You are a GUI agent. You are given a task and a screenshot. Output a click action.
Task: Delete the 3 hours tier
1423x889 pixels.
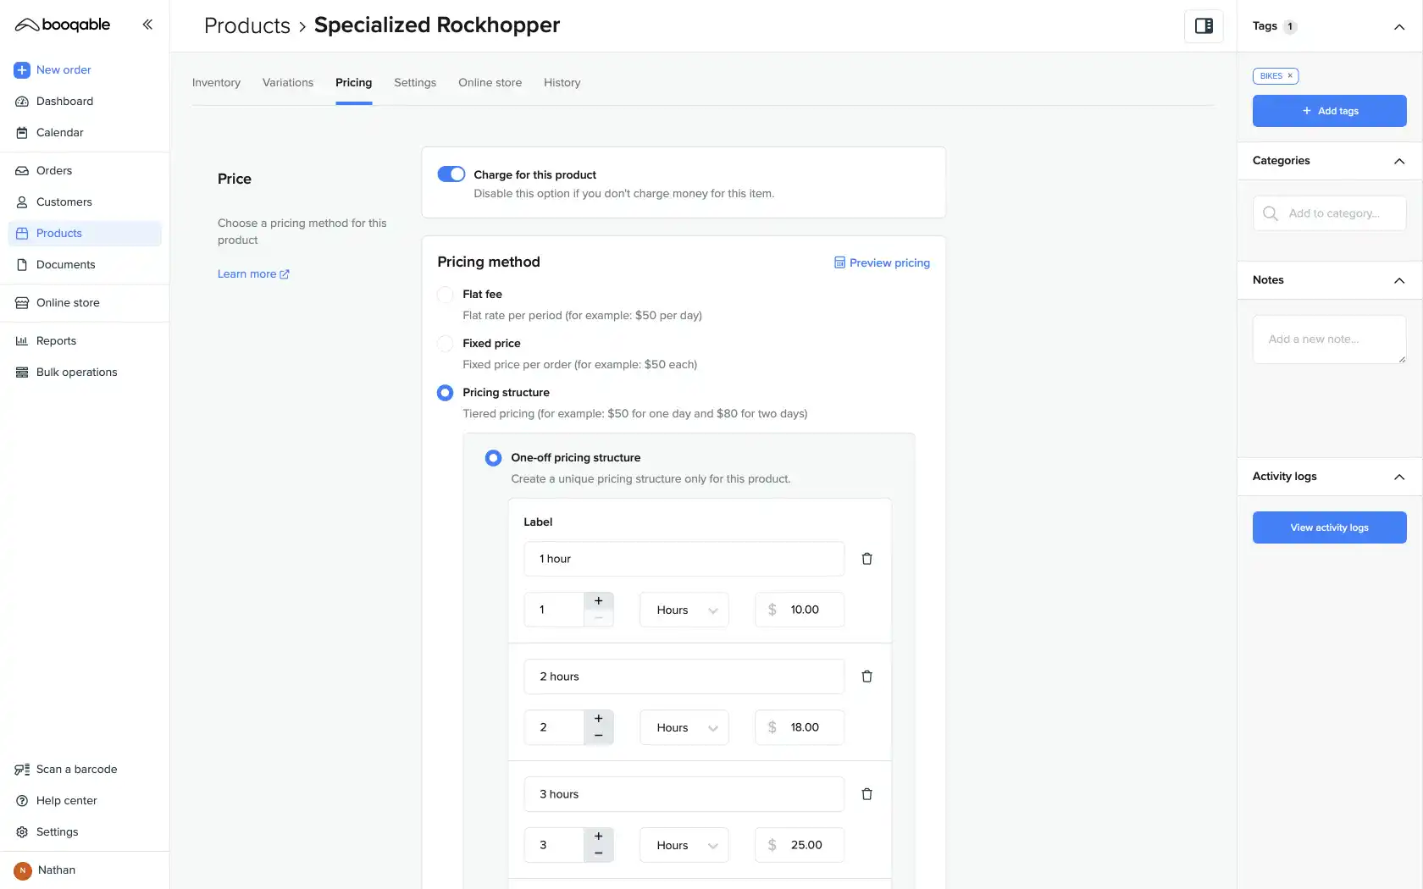[x=867, y=794]
